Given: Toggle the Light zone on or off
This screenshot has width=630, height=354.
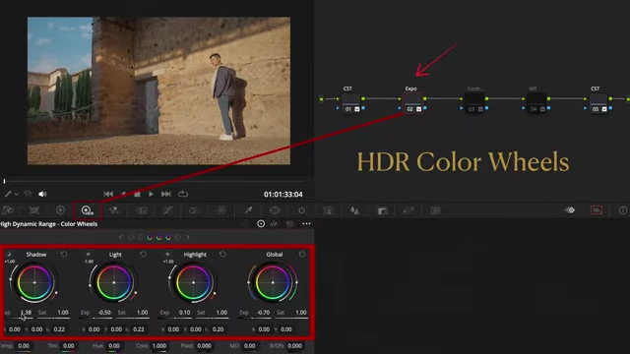Looking at the screenshot, I should point(88,254).
